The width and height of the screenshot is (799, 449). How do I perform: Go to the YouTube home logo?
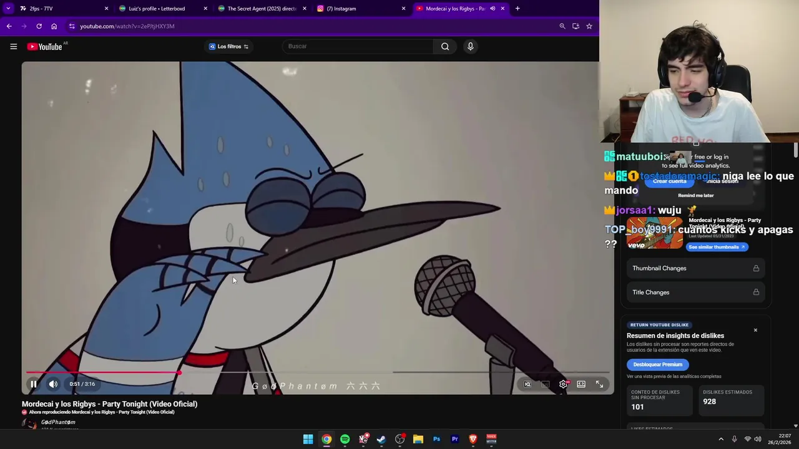coord(45,46)
